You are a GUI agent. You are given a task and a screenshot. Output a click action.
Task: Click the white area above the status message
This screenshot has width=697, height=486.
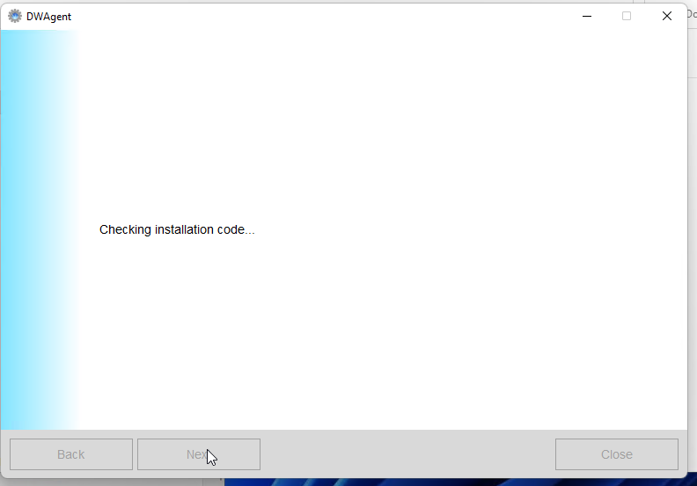378,123
